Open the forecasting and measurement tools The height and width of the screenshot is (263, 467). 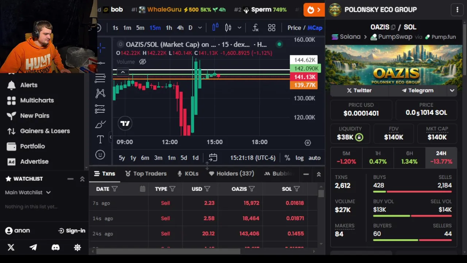pyautogui.click(x=100, y=109)
